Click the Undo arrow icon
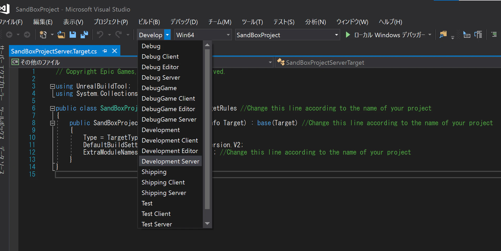Screen dimensions: 501x251 tap(100, 35)
